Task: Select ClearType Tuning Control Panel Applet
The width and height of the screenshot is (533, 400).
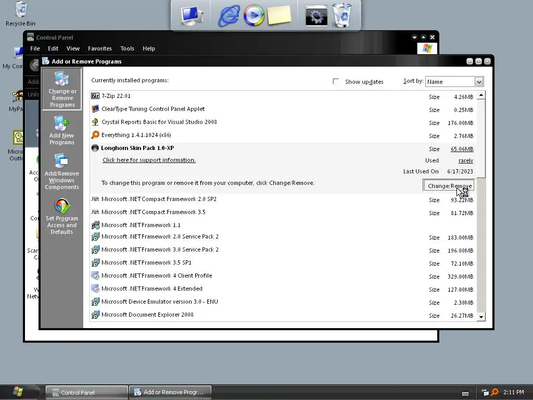Action: [283, 109]
